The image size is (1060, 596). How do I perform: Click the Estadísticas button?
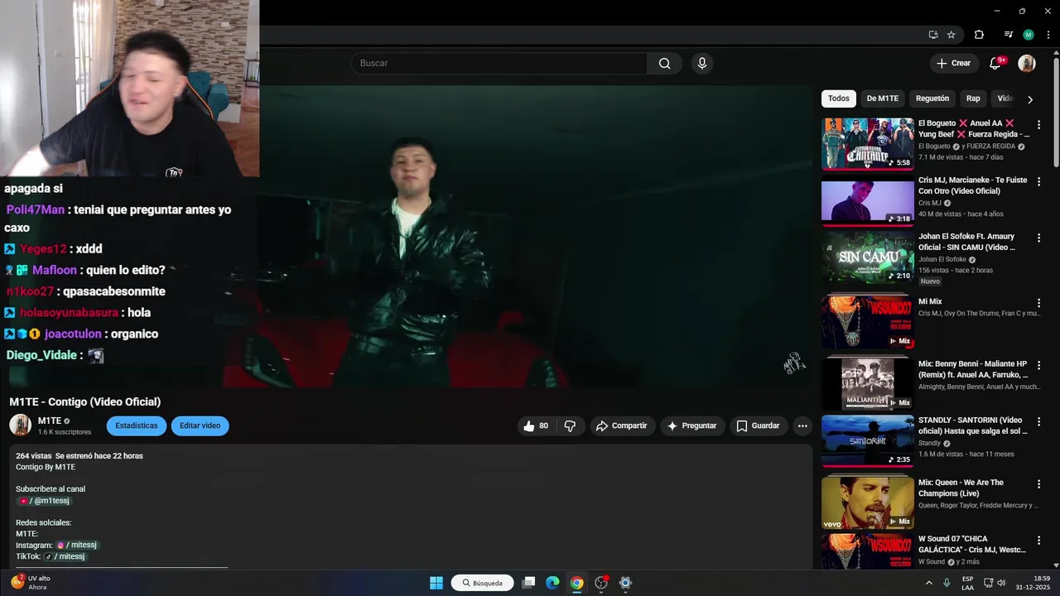pyautogui.click(x=136, y=425)
